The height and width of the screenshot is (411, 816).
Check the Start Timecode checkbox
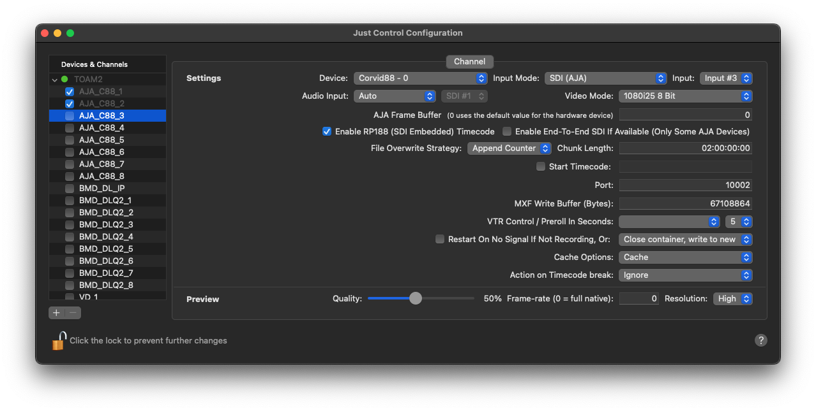point(541,166)
